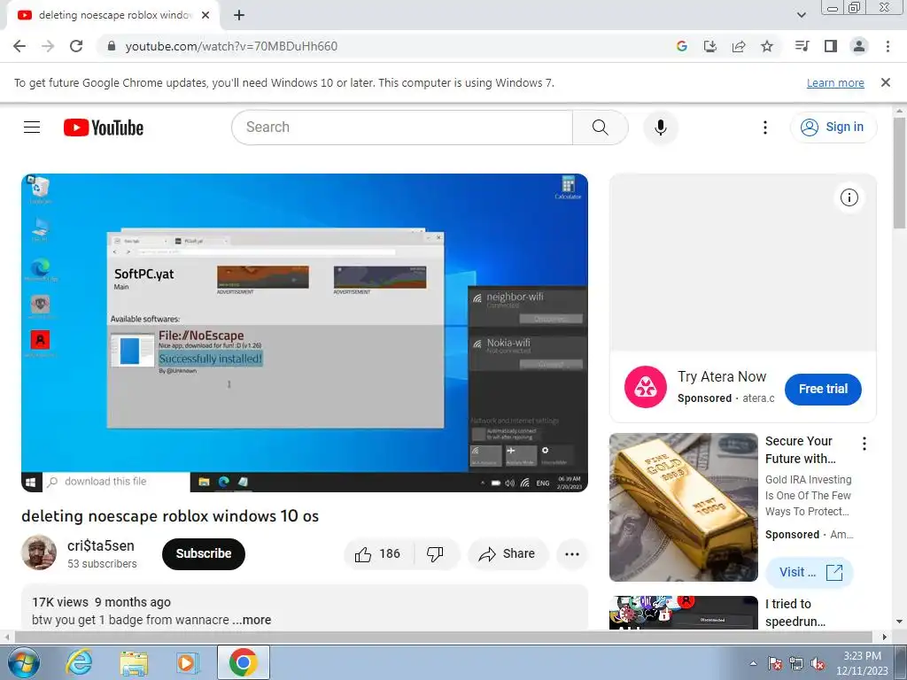The image size is (907, 680).
Task: Open cri$ta5sen channel avatar
Action: click(39, 552)
